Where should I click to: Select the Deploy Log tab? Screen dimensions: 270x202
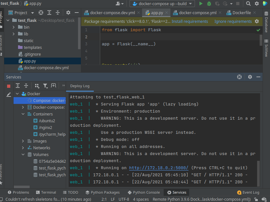80,86
